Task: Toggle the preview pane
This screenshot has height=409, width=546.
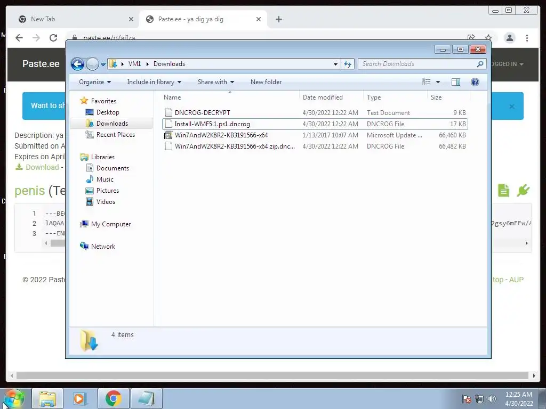Action: (456, 82)
